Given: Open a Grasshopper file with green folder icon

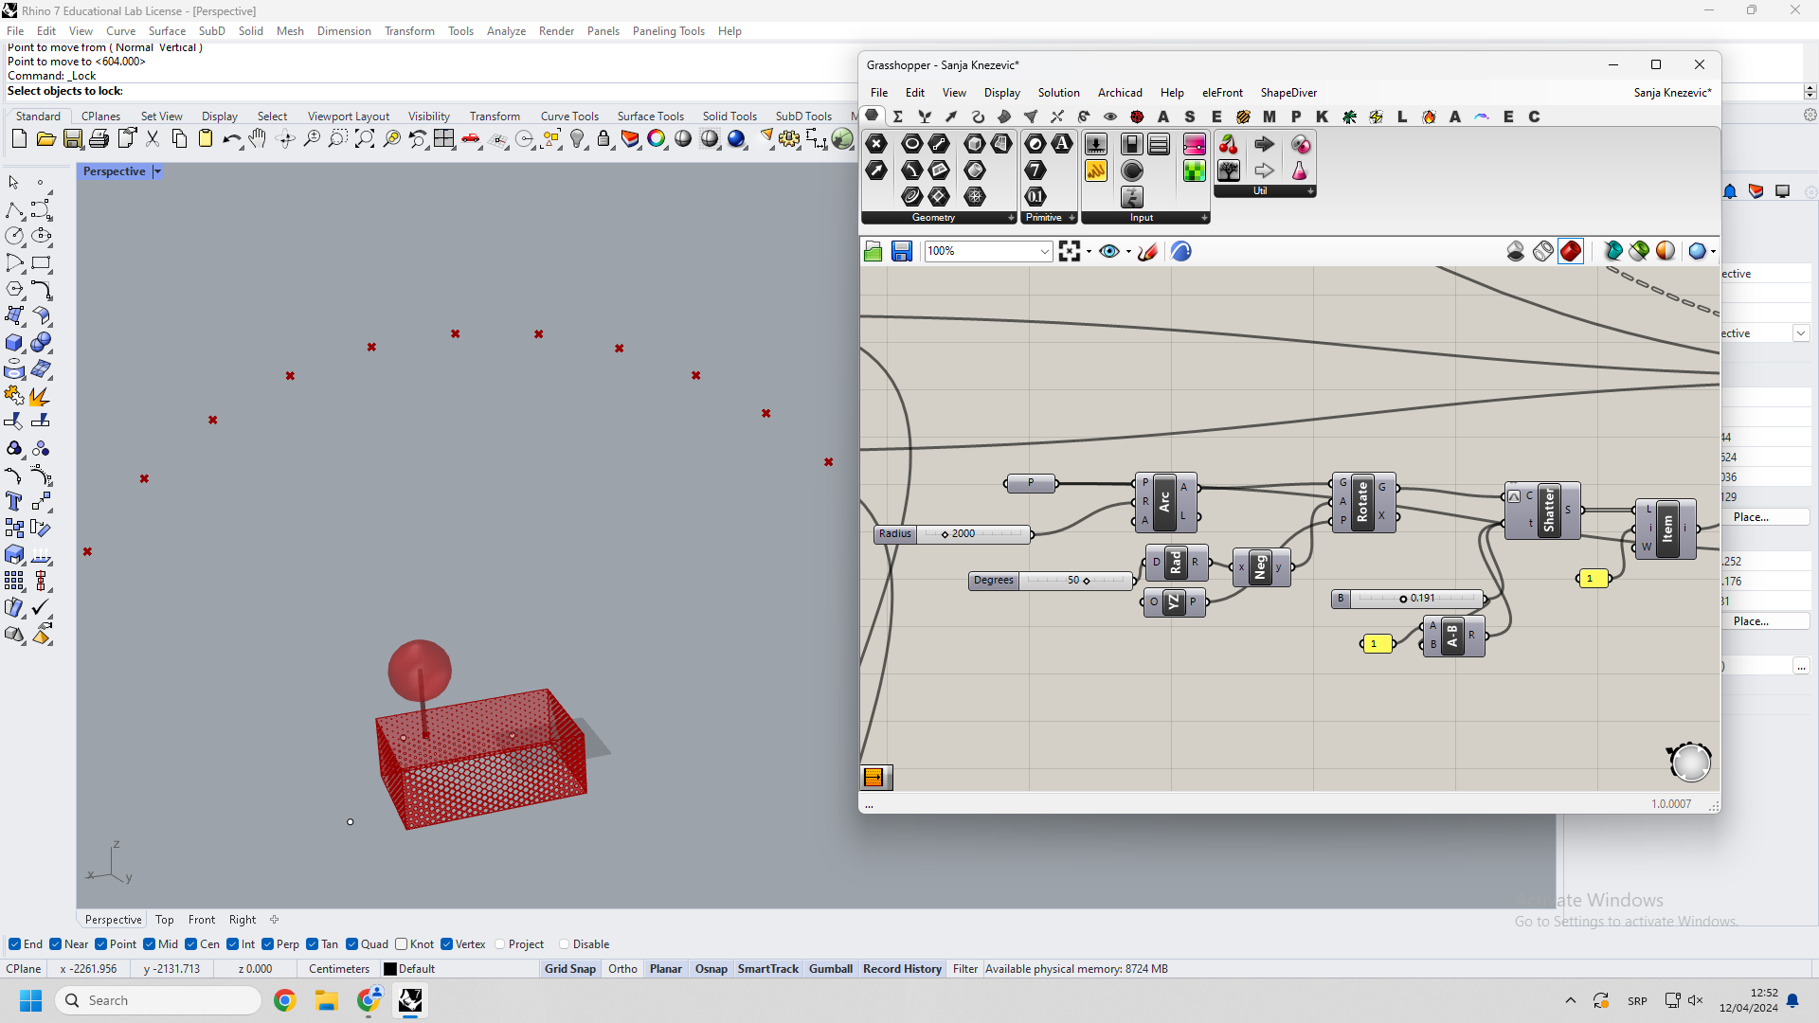Looking at the screenshot, I should pyautogui.click(x=873, y=251).
